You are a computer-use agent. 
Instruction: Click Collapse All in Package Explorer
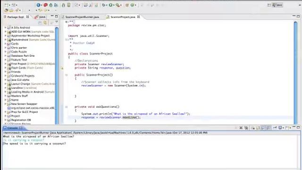click(40, 23)
